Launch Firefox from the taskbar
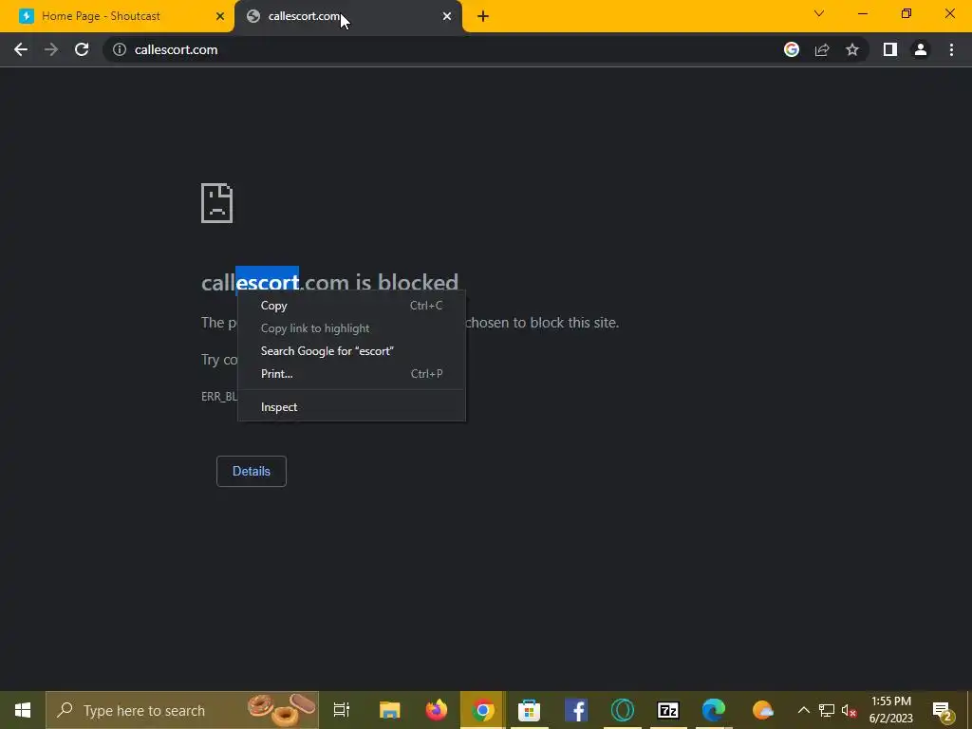 (x=437, y=710)
